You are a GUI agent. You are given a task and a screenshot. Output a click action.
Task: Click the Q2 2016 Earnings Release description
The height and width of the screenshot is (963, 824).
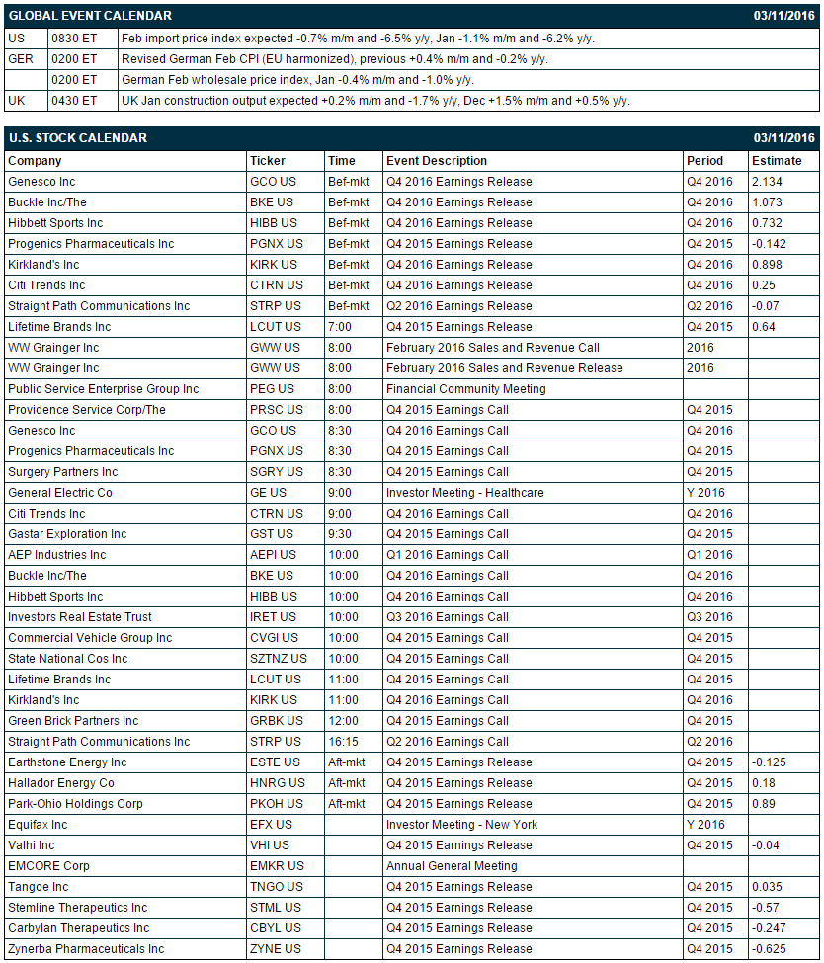[459, 306]
